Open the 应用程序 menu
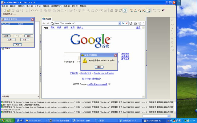197x123 pixels. (56, 6)
